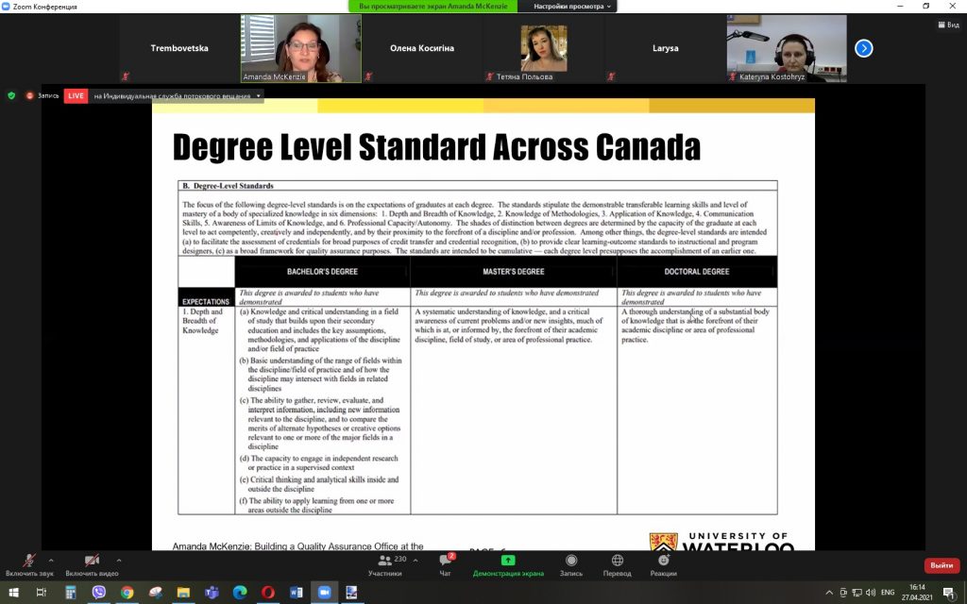
Task: Click the slide title Degree Level Standard Across Canada
Action: click(x=436, y=146)
